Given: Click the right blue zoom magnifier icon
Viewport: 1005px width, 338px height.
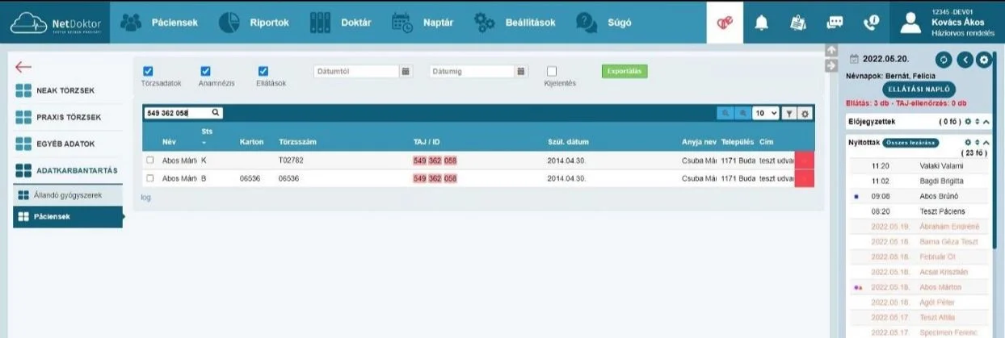Looking at the screenshot, I should click(742, 114).
